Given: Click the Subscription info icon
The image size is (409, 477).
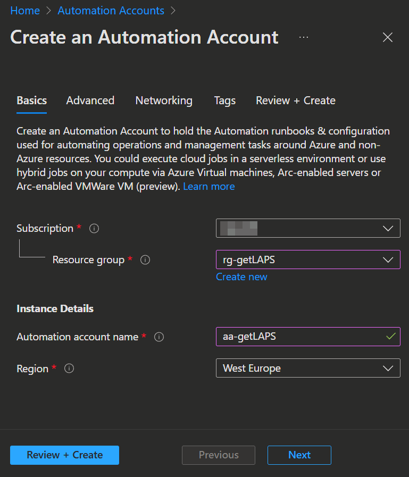Looking at the screenshot, I should point(94,229).
